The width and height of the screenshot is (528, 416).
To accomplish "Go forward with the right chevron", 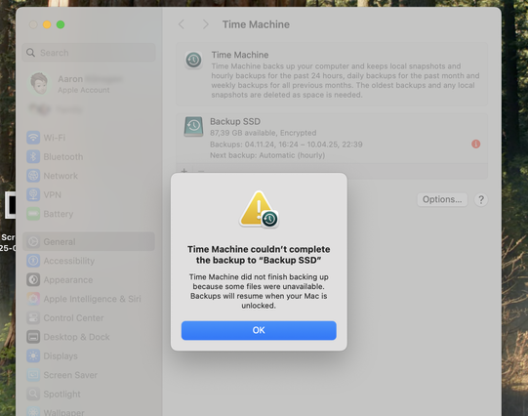I will [205, 24].
